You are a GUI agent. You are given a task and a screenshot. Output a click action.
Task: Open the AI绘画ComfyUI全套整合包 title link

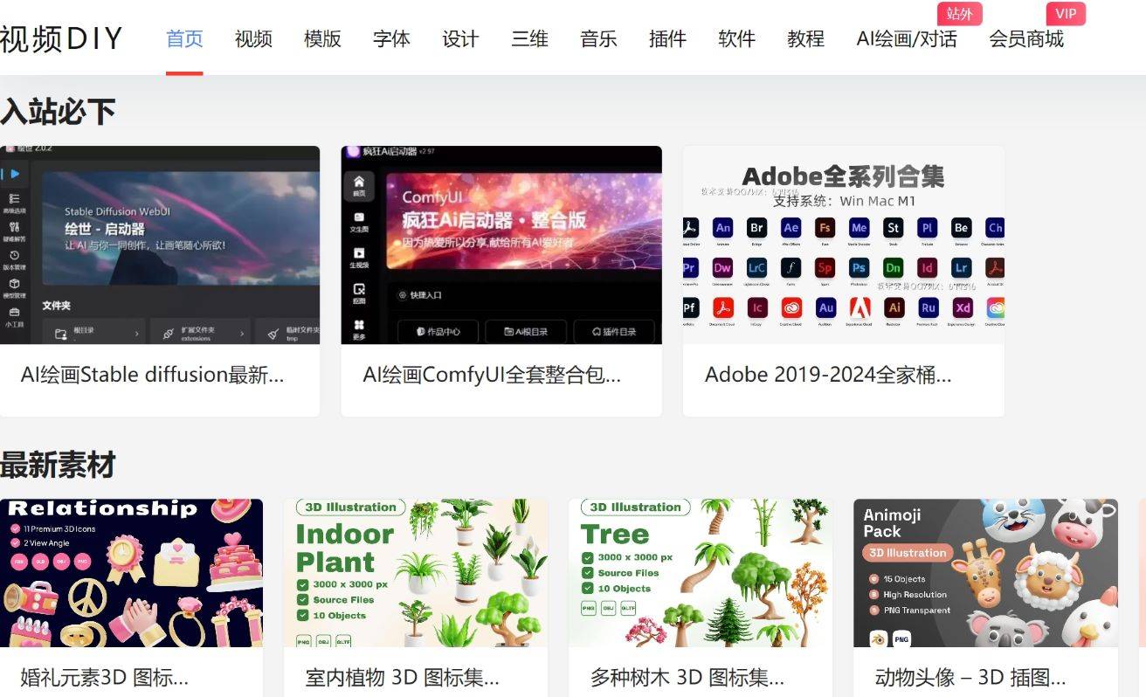[x=492, y=375]
